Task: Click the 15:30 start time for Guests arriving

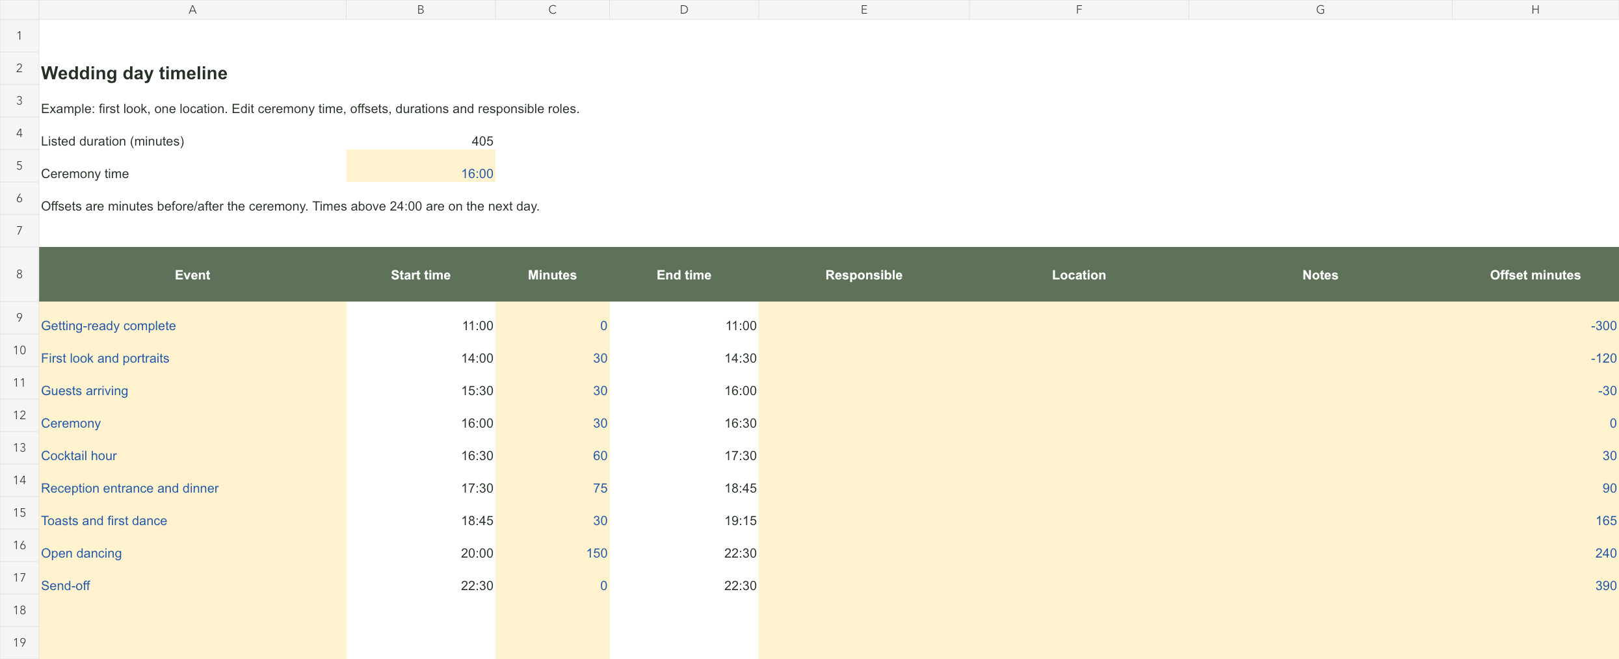Action: [421, 383]
